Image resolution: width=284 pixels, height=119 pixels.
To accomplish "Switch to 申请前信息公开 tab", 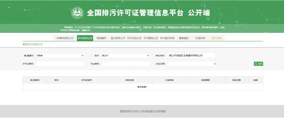I will click(65, 38).
